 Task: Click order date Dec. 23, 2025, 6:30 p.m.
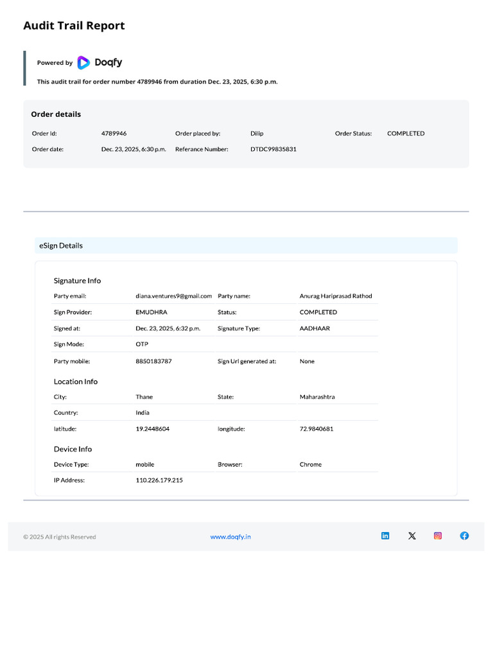pos(134,149)
